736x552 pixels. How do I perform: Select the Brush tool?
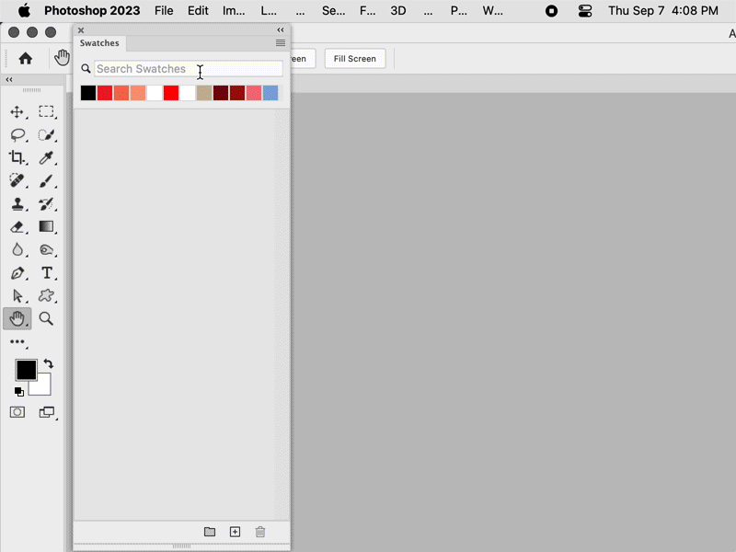(x=46, y=180)
